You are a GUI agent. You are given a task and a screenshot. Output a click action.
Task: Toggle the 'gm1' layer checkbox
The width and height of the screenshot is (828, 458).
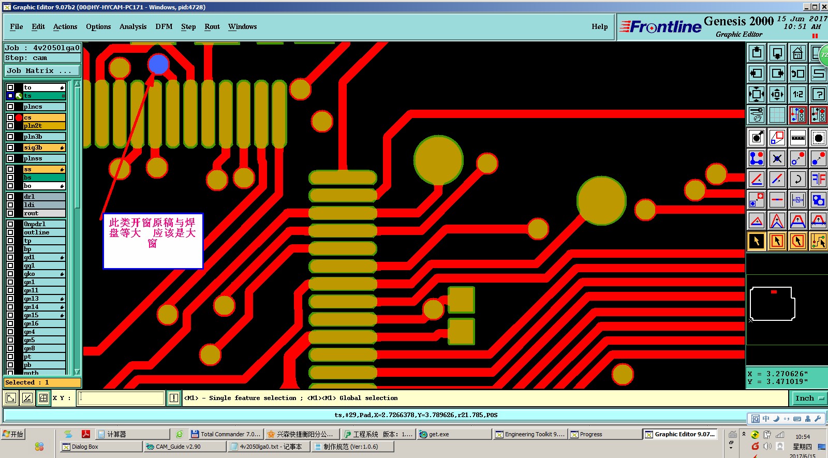point(10,282)
